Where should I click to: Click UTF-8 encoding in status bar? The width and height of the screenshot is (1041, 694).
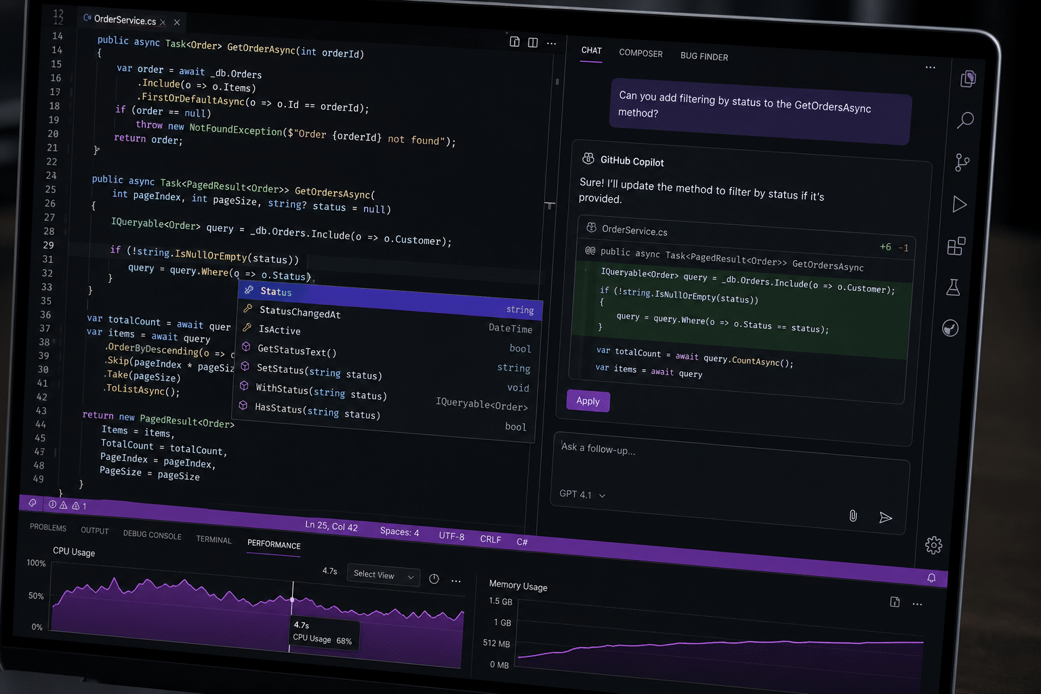click(451, 536)
